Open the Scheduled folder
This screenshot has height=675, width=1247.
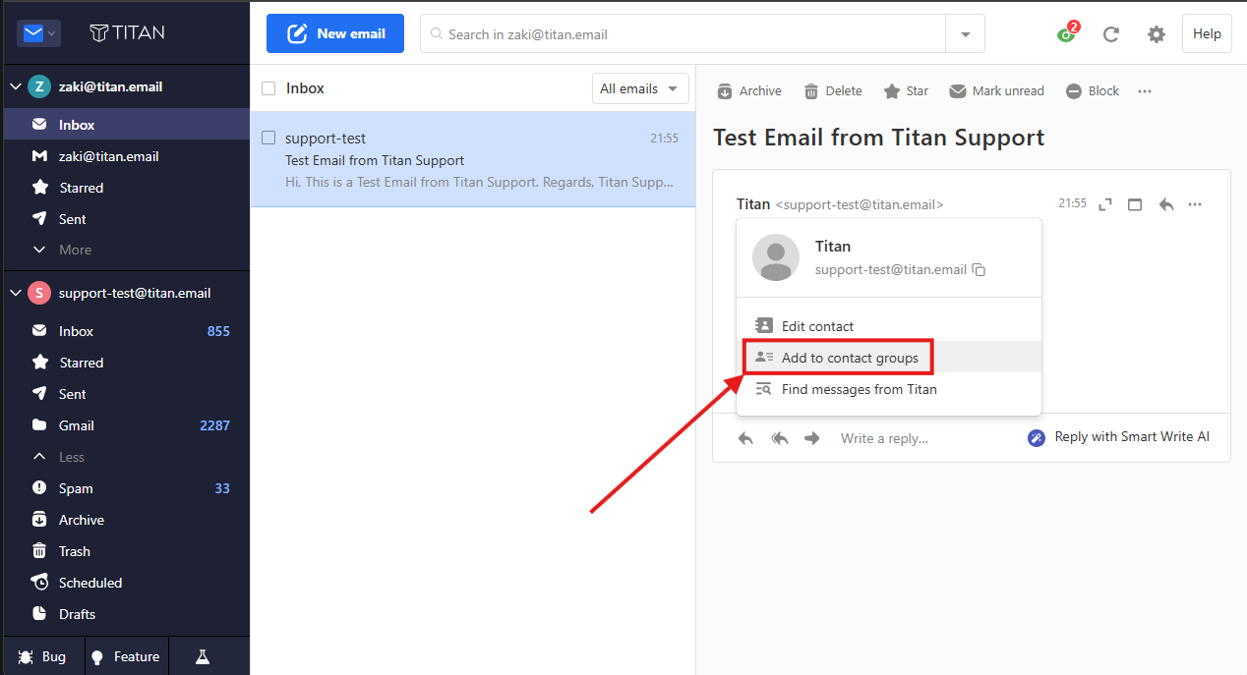[x=125, y=583]
